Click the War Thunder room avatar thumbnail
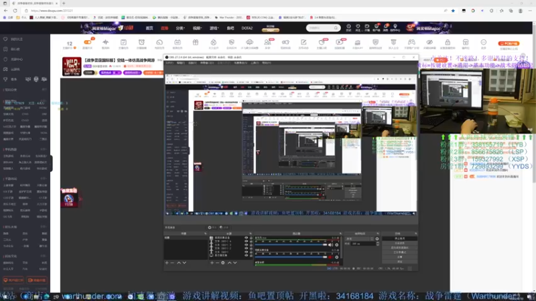 [x=72, y=66]
